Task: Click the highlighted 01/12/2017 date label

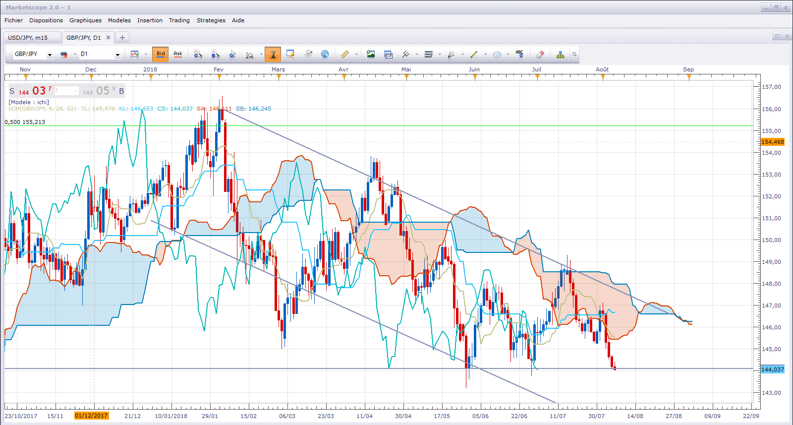Action: coord(91,416)
